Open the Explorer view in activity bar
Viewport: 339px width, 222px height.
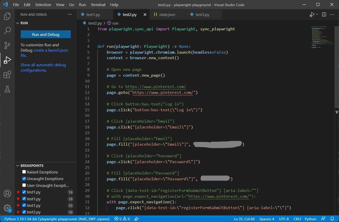pyautogui.click(x=7, y=16)
